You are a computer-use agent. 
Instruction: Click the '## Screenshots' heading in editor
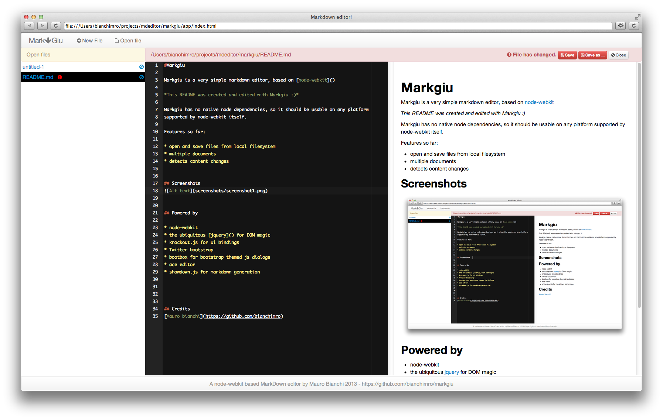(182, 183)
